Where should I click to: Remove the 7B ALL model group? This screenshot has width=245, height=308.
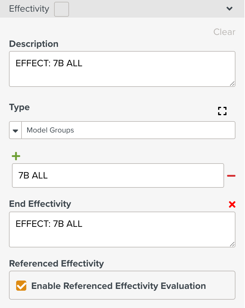point(231,176)
